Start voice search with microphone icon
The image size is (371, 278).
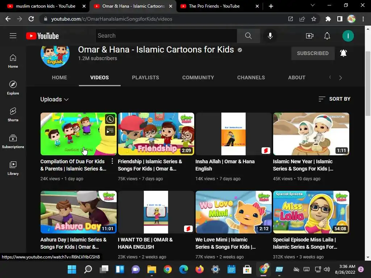tap(270, 36)
